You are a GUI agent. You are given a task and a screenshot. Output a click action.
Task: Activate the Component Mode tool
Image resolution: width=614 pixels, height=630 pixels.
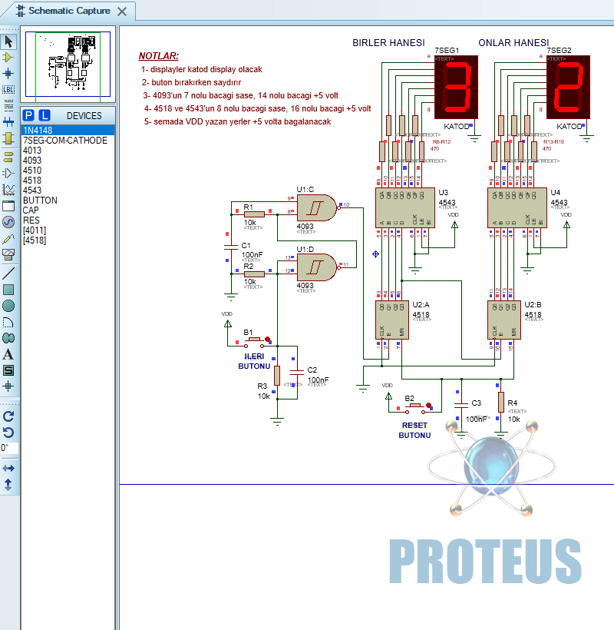tap(8, 57)
